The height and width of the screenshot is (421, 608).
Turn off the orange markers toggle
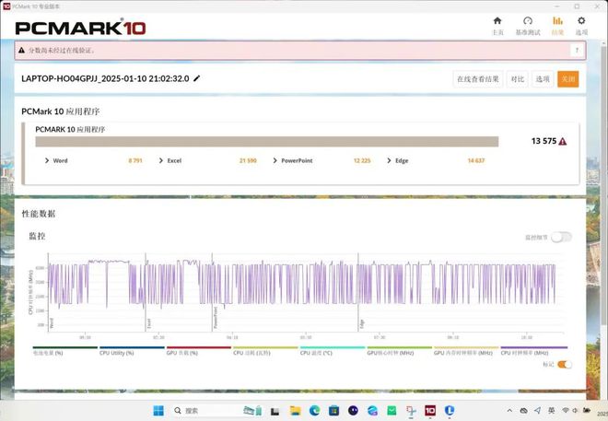click(x=565, y=365)
